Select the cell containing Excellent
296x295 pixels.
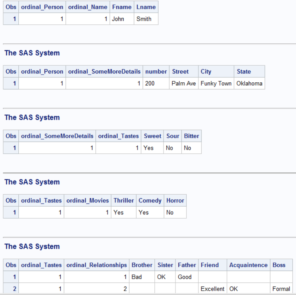(212, 289)
